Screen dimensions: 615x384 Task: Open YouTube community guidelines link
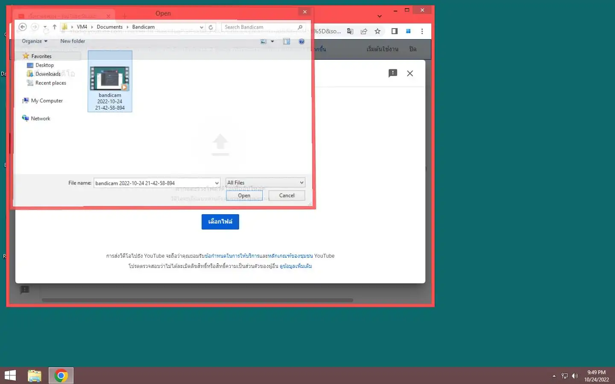coord(290,256)
